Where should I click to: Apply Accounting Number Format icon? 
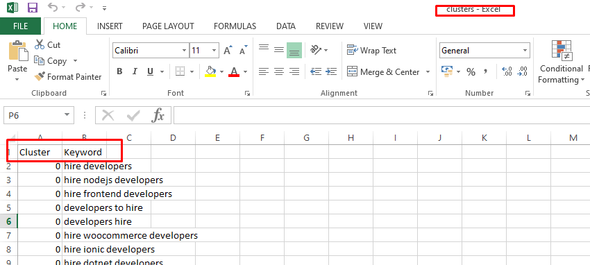coord(446,71)
